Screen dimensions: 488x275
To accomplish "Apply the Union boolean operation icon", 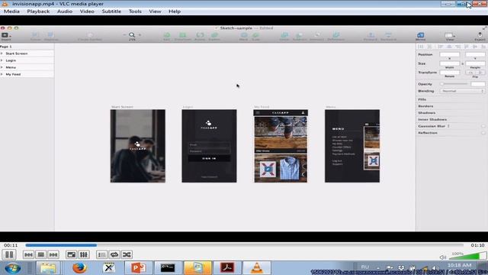I will pyautogui.click(x=284, y=35).
